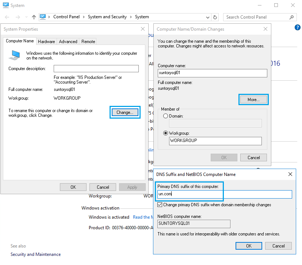Image resolution: width=302 pixels, height=265 pixels.
Task: Expand the address bar history dropdown
Action: (208, 17)
